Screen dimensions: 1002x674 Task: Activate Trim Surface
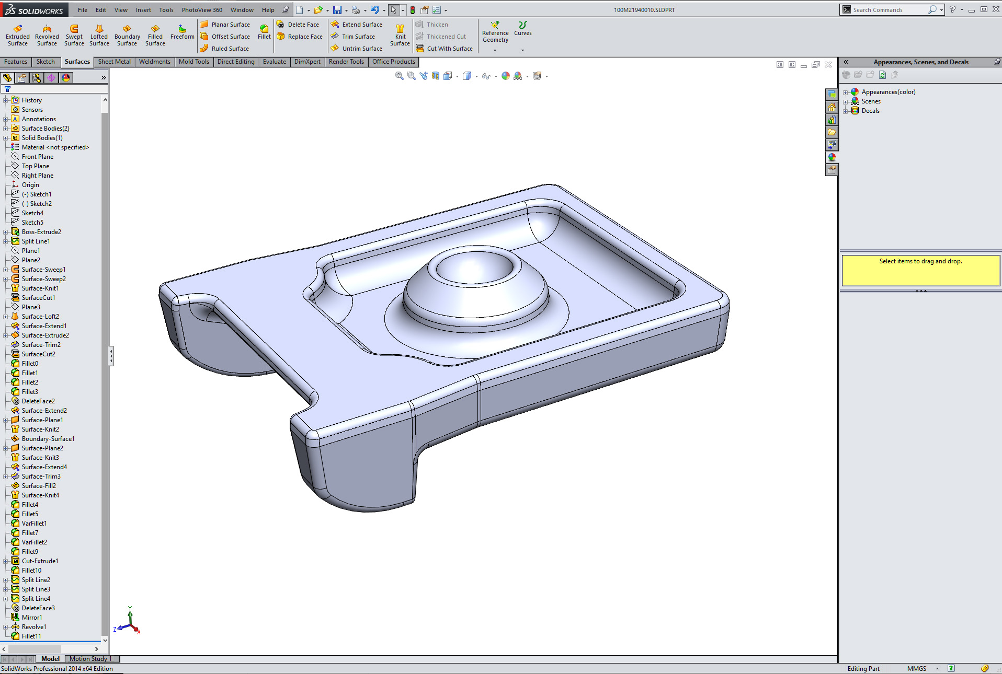(353, 37)
